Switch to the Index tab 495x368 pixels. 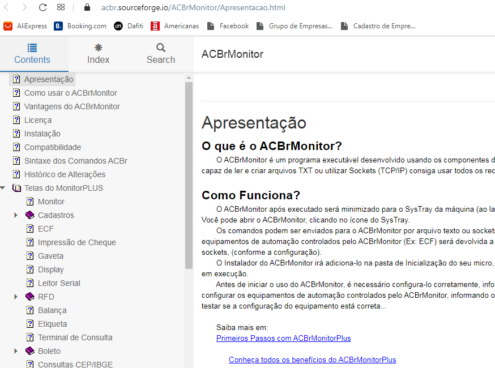coord(98,54)
